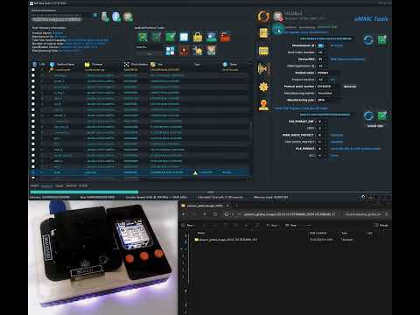Click the New button in Explorer toolbar
Screen dimensions: 420x315
[188, 225]
